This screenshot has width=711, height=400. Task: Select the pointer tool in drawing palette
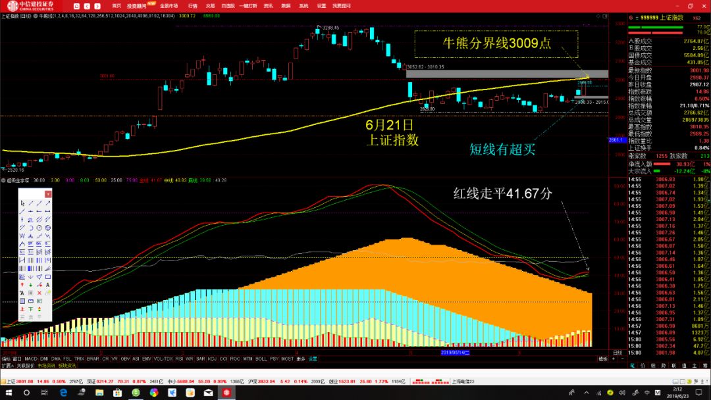pos(22,203)
